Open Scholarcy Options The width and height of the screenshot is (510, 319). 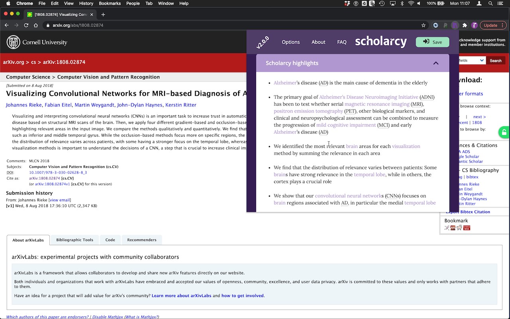(290, 42)
